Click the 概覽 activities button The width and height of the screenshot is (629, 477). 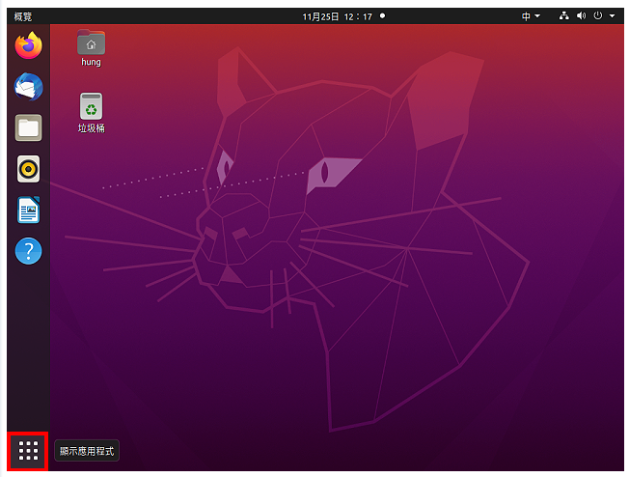click(23, 16)
